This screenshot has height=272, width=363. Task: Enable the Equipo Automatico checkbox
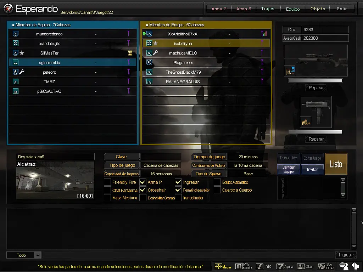click(217, 182)
